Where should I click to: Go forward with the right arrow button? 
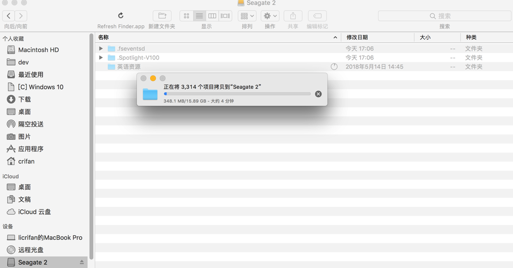[21, 16]
